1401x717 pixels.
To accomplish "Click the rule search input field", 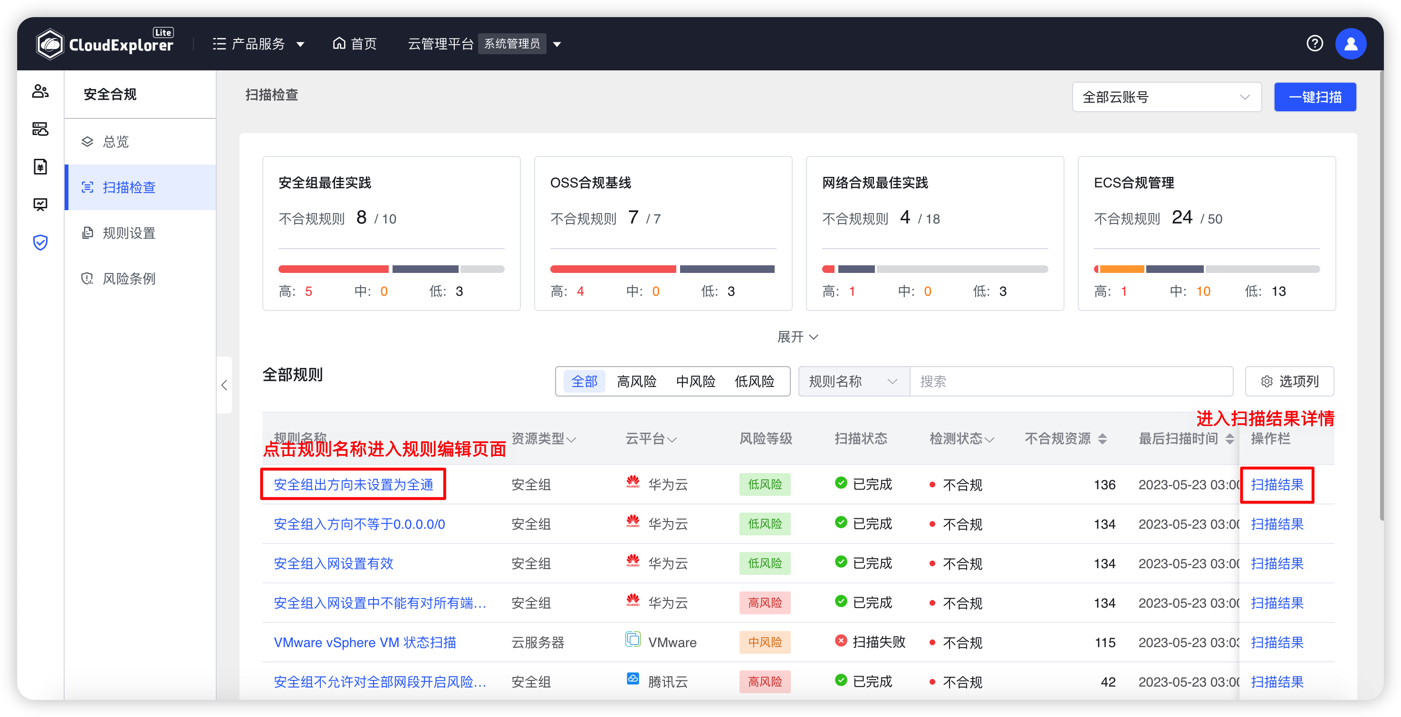I will coord(1071,381).
